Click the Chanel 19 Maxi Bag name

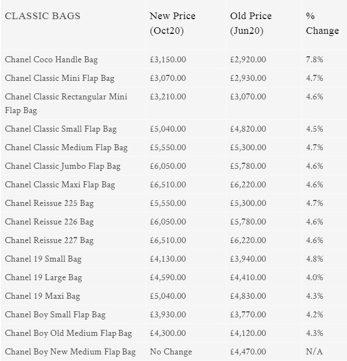coord(43,296)
